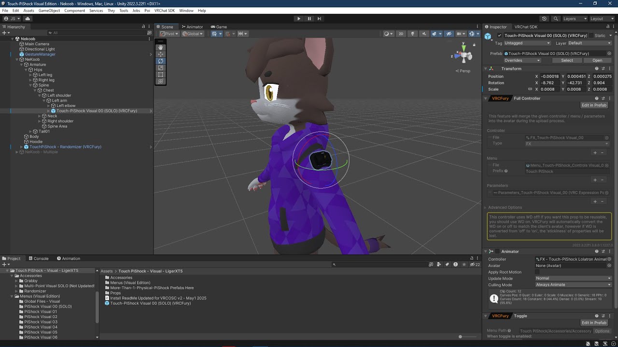Select GestureManager in Hierarchy
Screen dimensions: 618x347
pos(40,54)
